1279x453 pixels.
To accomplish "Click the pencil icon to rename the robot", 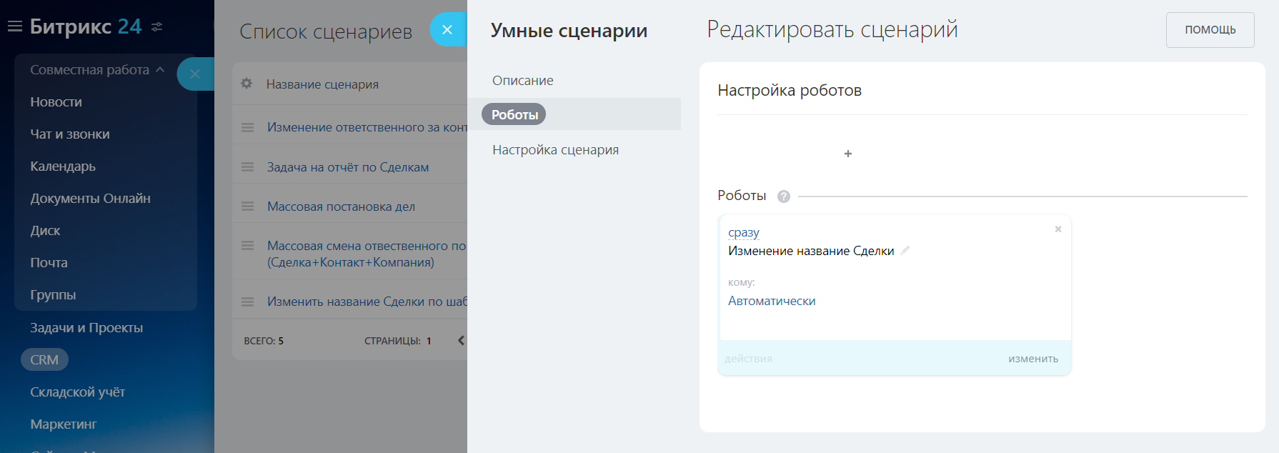I will 905,250.
